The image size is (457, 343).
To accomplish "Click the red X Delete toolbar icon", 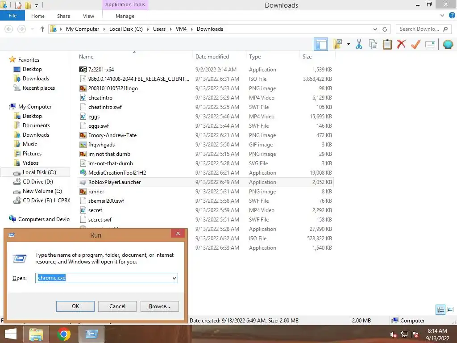I will click(x=401, y=44).
